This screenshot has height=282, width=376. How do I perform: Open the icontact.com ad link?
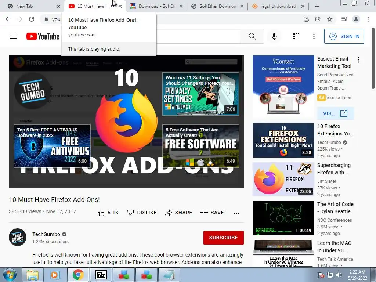coord(340,98)
